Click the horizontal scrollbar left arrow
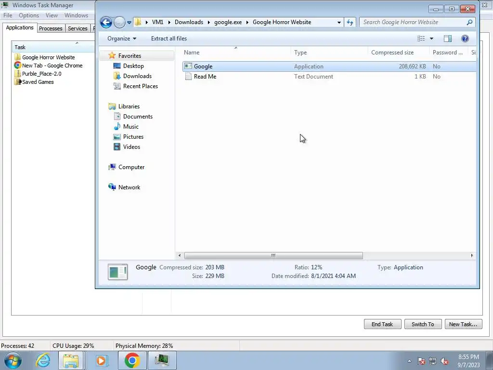 click(x=180, y=255)
